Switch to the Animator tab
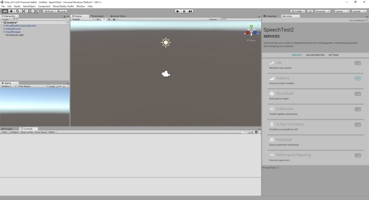369x200 pixels. [97, 16]
